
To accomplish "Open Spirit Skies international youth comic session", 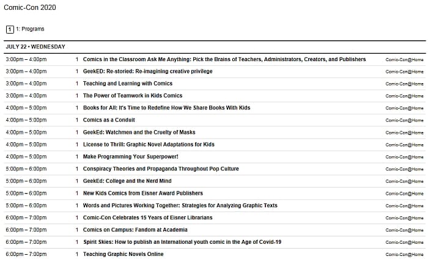I will 182,242.
